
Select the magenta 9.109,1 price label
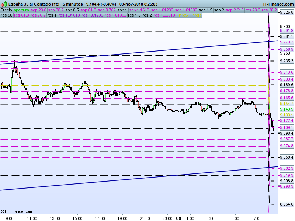(x=287, y=127)
